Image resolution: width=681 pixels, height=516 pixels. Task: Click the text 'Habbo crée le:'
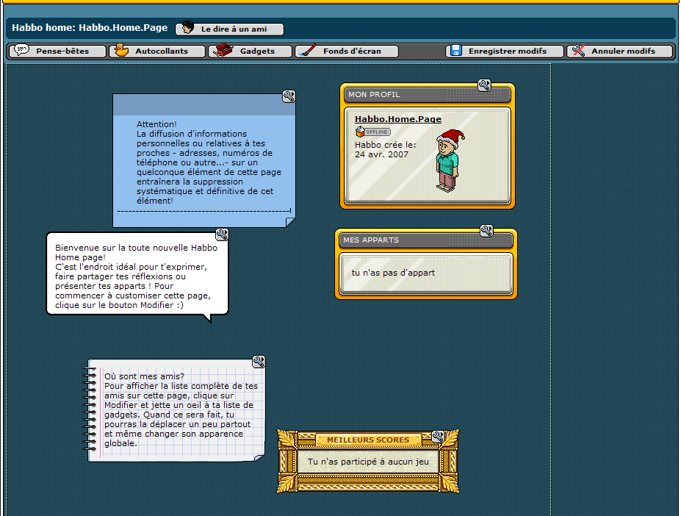click(385, 145)
